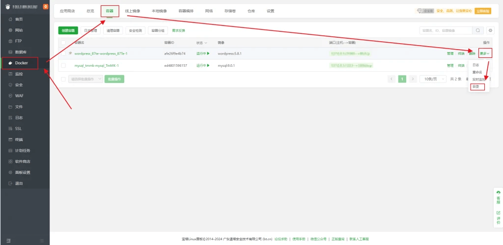
Task: Click the orange notification badge 0
Action: [46, 7]
